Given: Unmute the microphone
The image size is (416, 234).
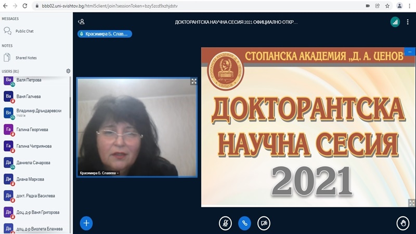Looking at the screenshot, I should pyautogui.click(x=225, y=223).
